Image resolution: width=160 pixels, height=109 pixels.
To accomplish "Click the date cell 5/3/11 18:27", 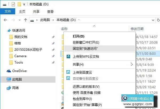I will pyautogui.click(x=146, y=82).
